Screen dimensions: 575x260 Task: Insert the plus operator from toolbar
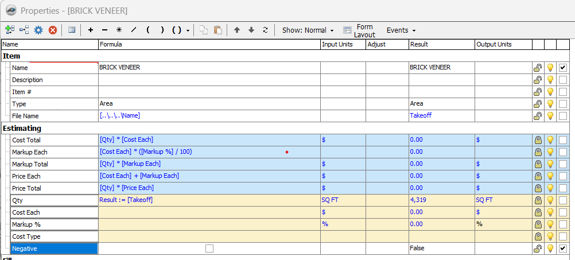click(90, 30)
